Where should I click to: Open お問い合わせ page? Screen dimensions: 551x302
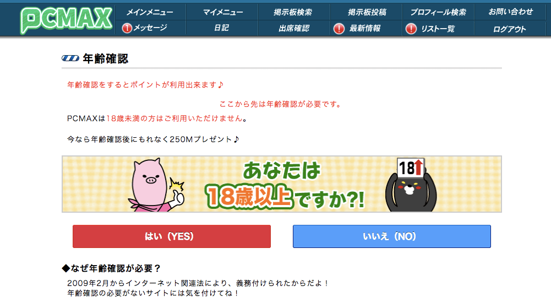pyautogui.click(x=511, y=12)
